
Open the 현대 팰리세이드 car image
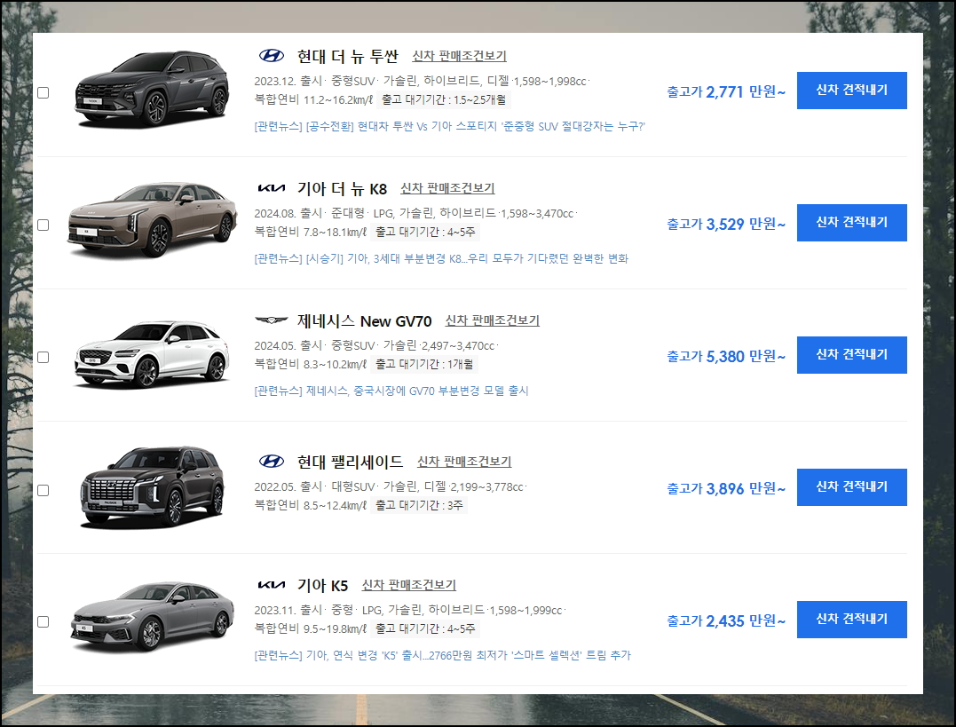(152, 487)
